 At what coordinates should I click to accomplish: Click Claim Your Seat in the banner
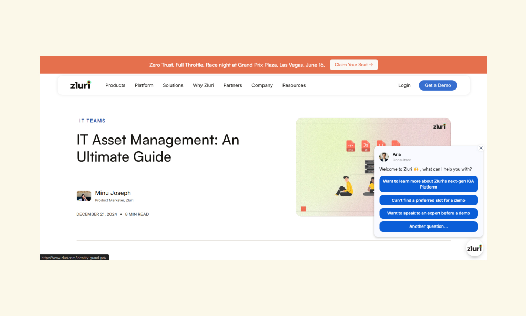(353, 65)
